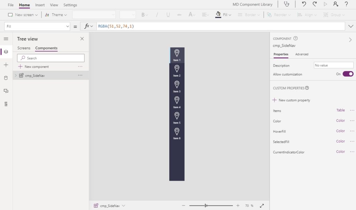Open the Insert menu
Viewport: 356px width, 210px height.
coord(40,5)
